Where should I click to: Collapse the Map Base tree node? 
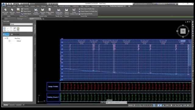(5, 38)
